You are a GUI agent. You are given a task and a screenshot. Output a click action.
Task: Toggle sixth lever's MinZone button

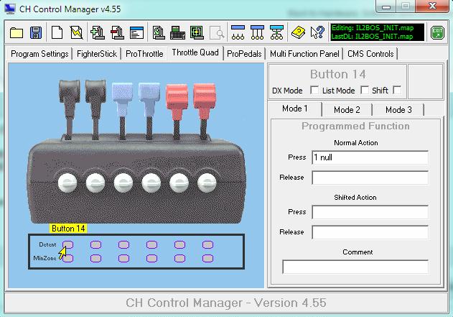(x=207, y=258)
